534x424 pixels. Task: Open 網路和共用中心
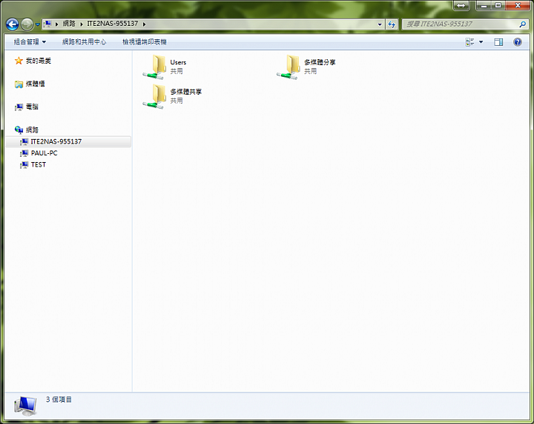pyautogui.click(x=84, y=41)
